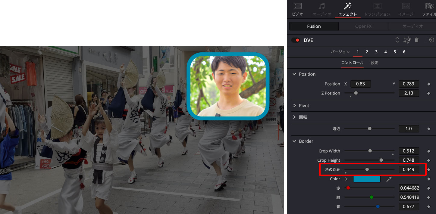The height and width of the screenshot is (214, 436).
Task: Collapse the Border section
Action: pyautogui.click(x=294, y=141)
